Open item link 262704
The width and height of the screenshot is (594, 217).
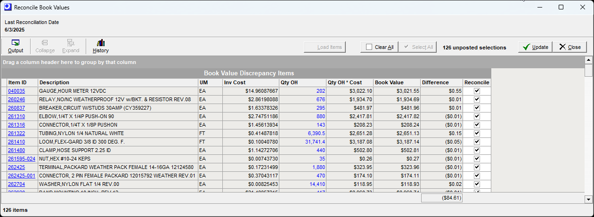coord(16,184)
